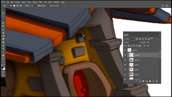Viewport: 172px width, 97px height.
Task: Choose New Selection mode in options bar
Action: (11, 6)
